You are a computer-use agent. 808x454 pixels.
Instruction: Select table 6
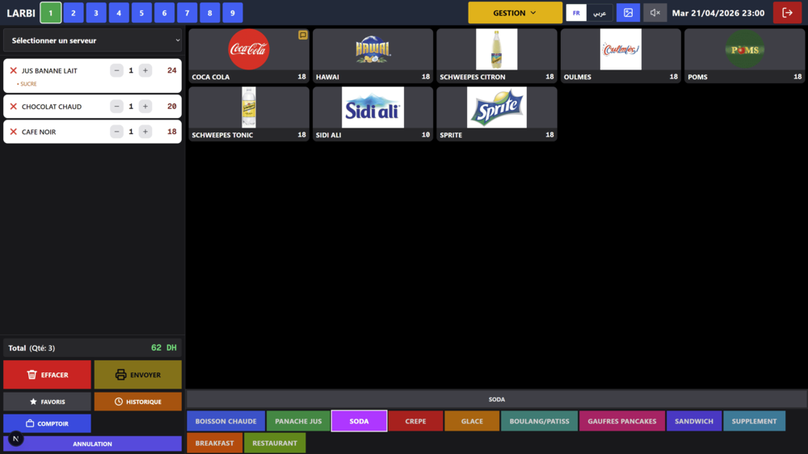tap(164, 13)
